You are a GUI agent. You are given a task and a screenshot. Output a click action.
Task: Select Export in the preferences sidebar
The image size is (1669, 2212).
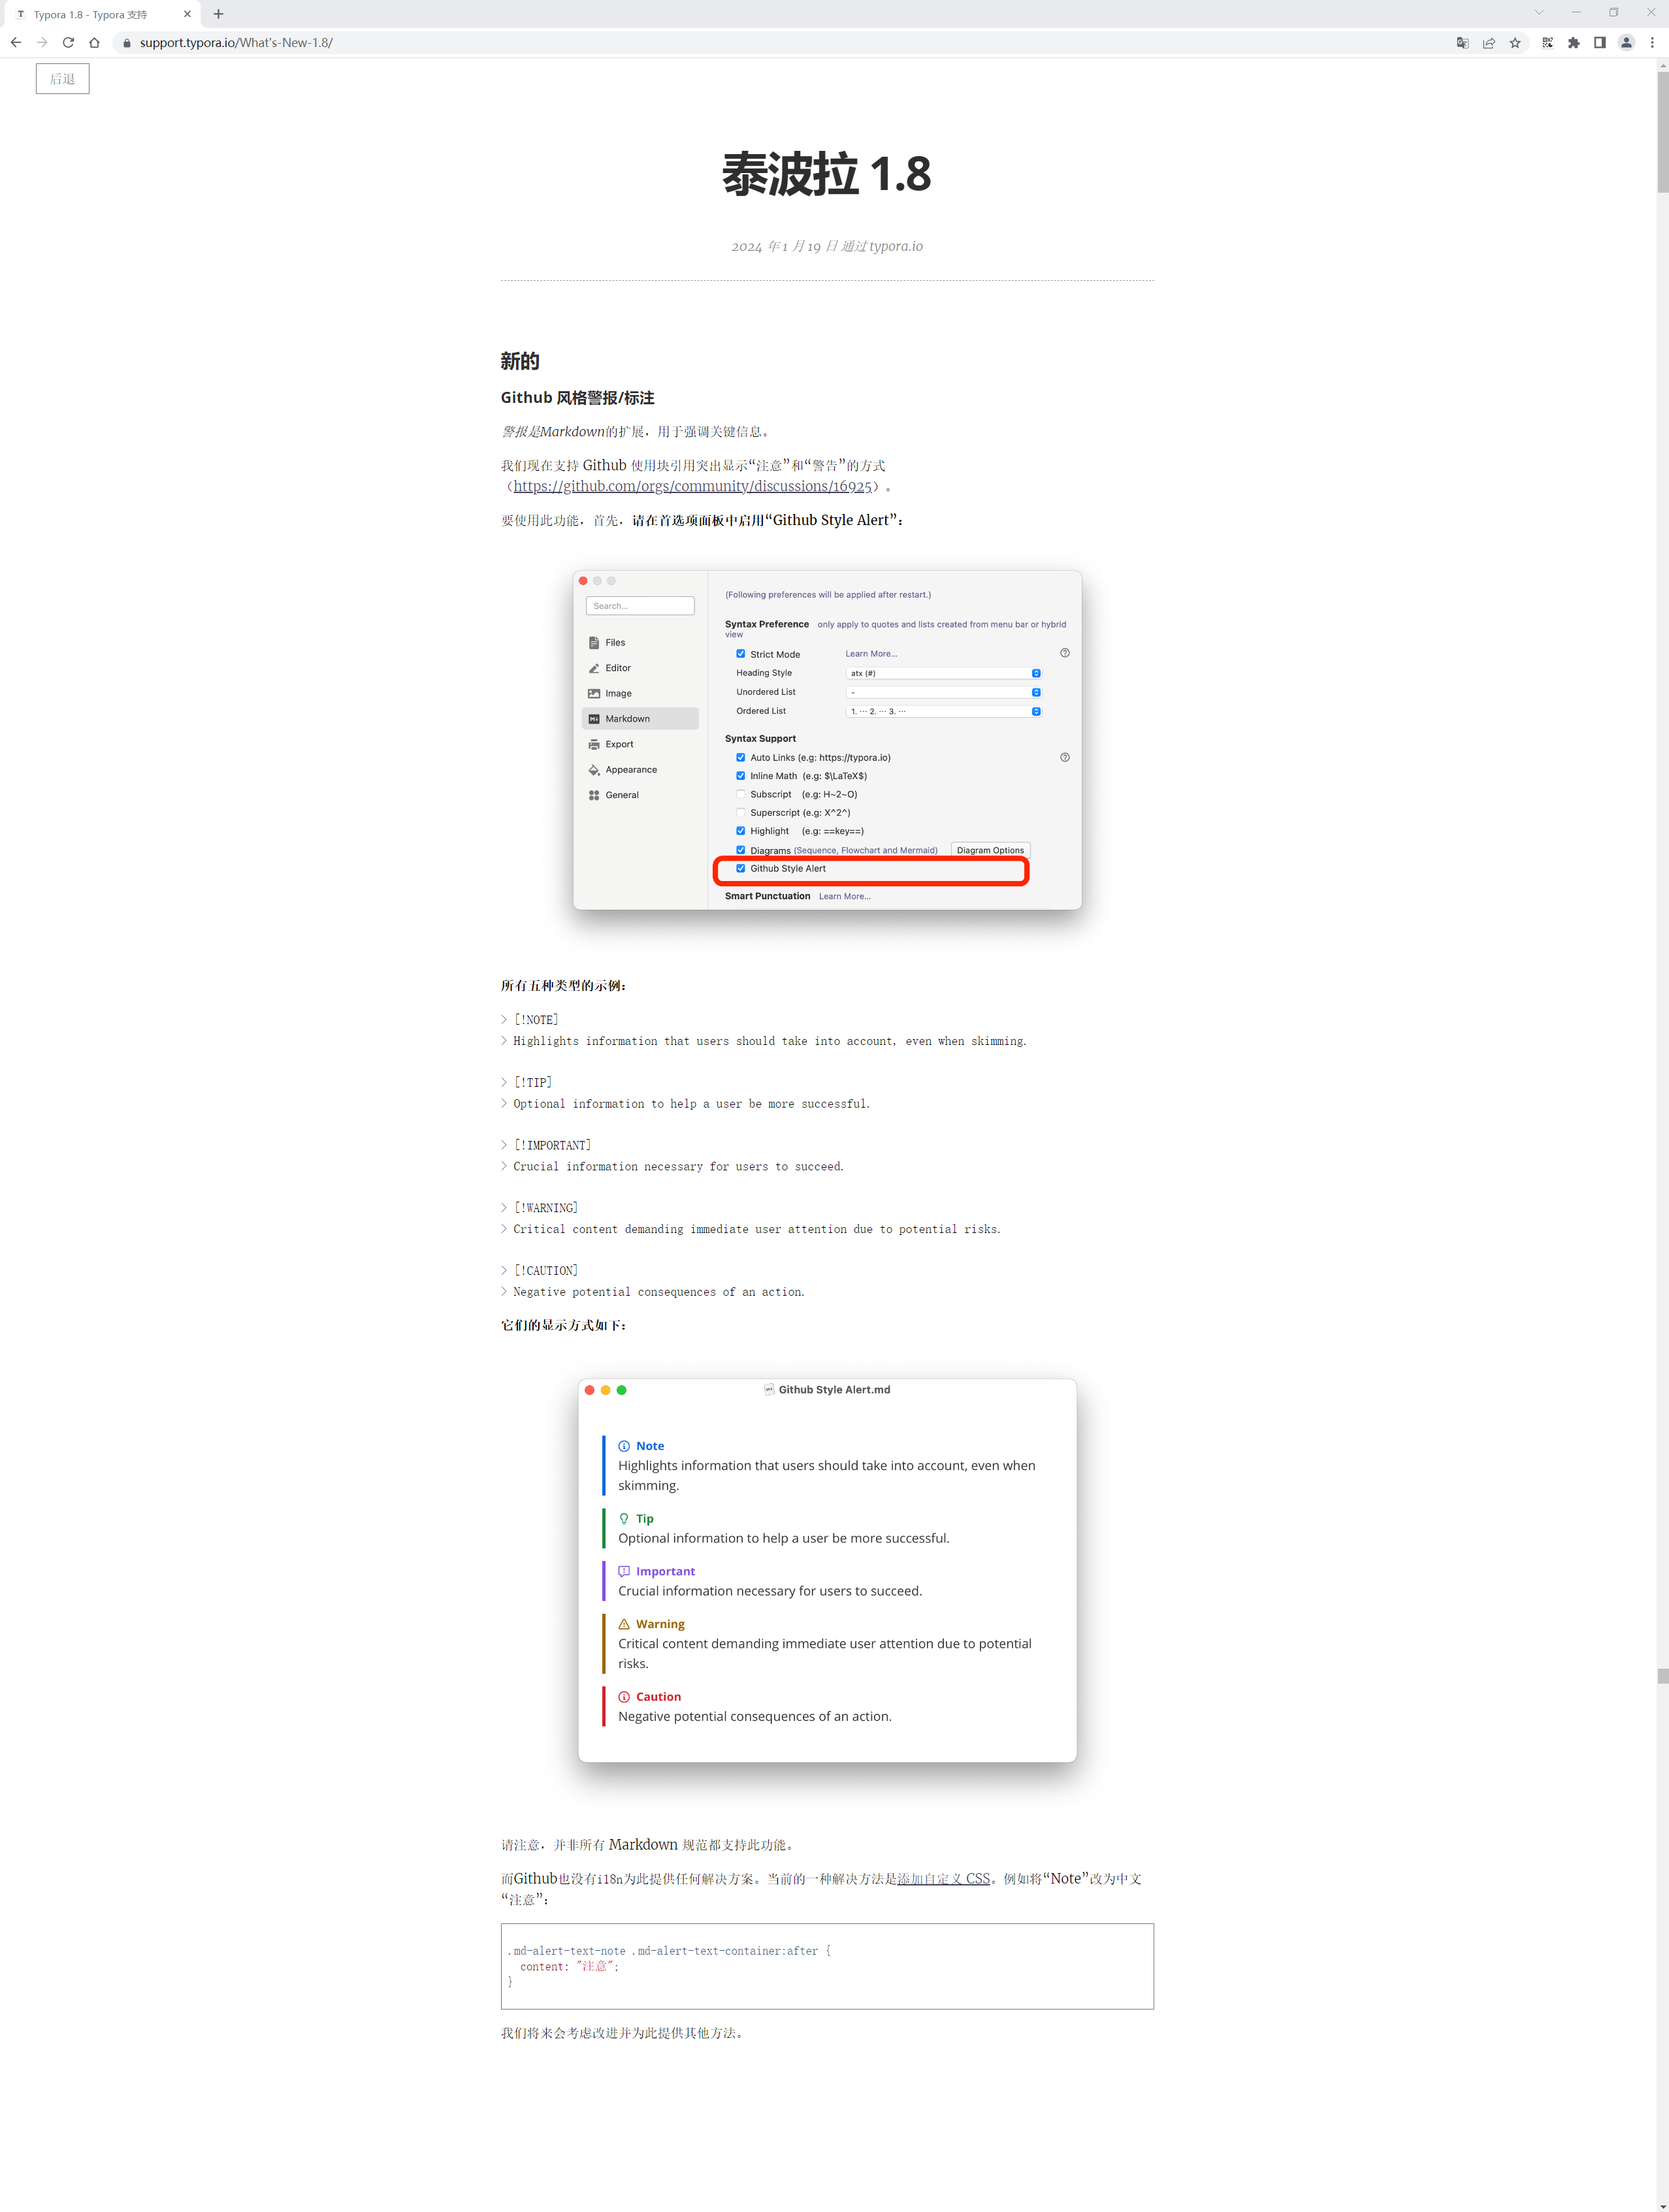tap(640, 744)
